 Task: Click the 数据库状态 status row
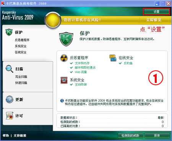112,118
